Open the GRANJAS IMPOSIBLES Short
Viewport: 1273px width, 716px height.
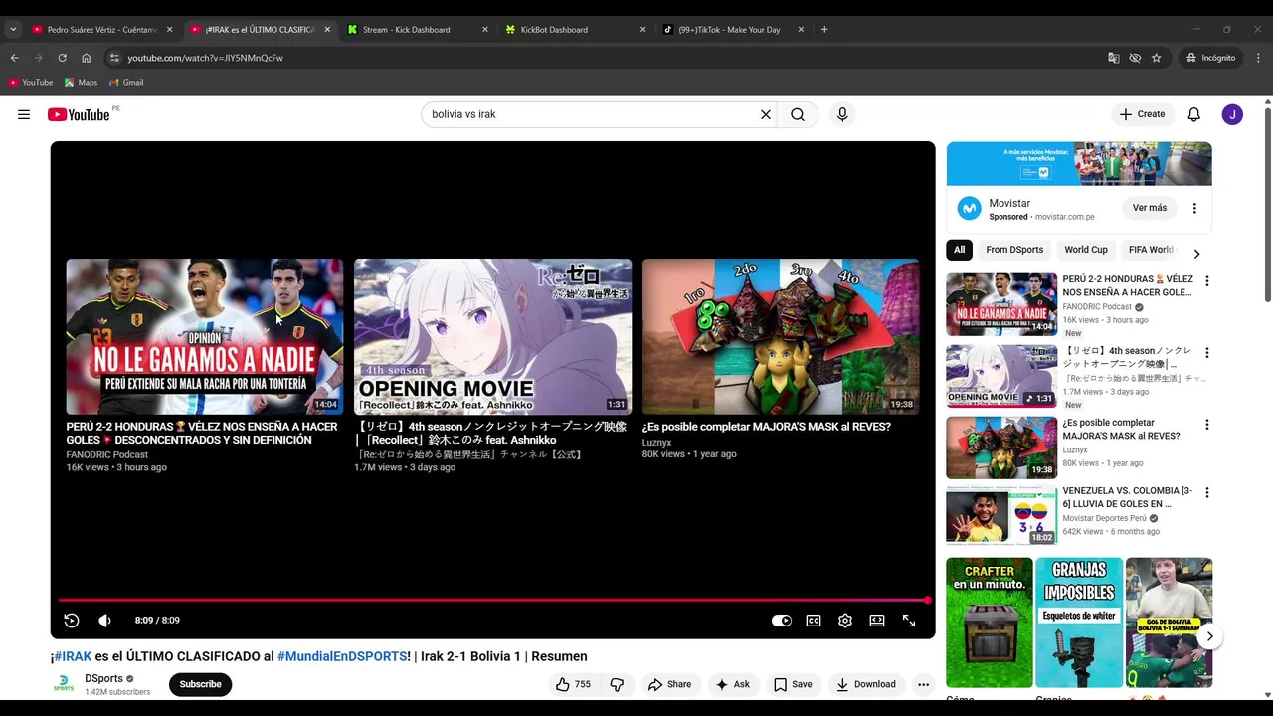click(1079, 623)
